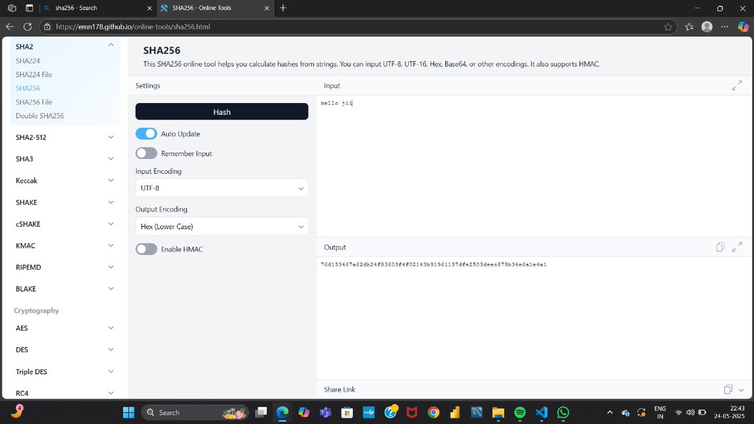754x424 pixels.
Task: Expand the cSHAKE sidebar section
Action: coord(111,224)
